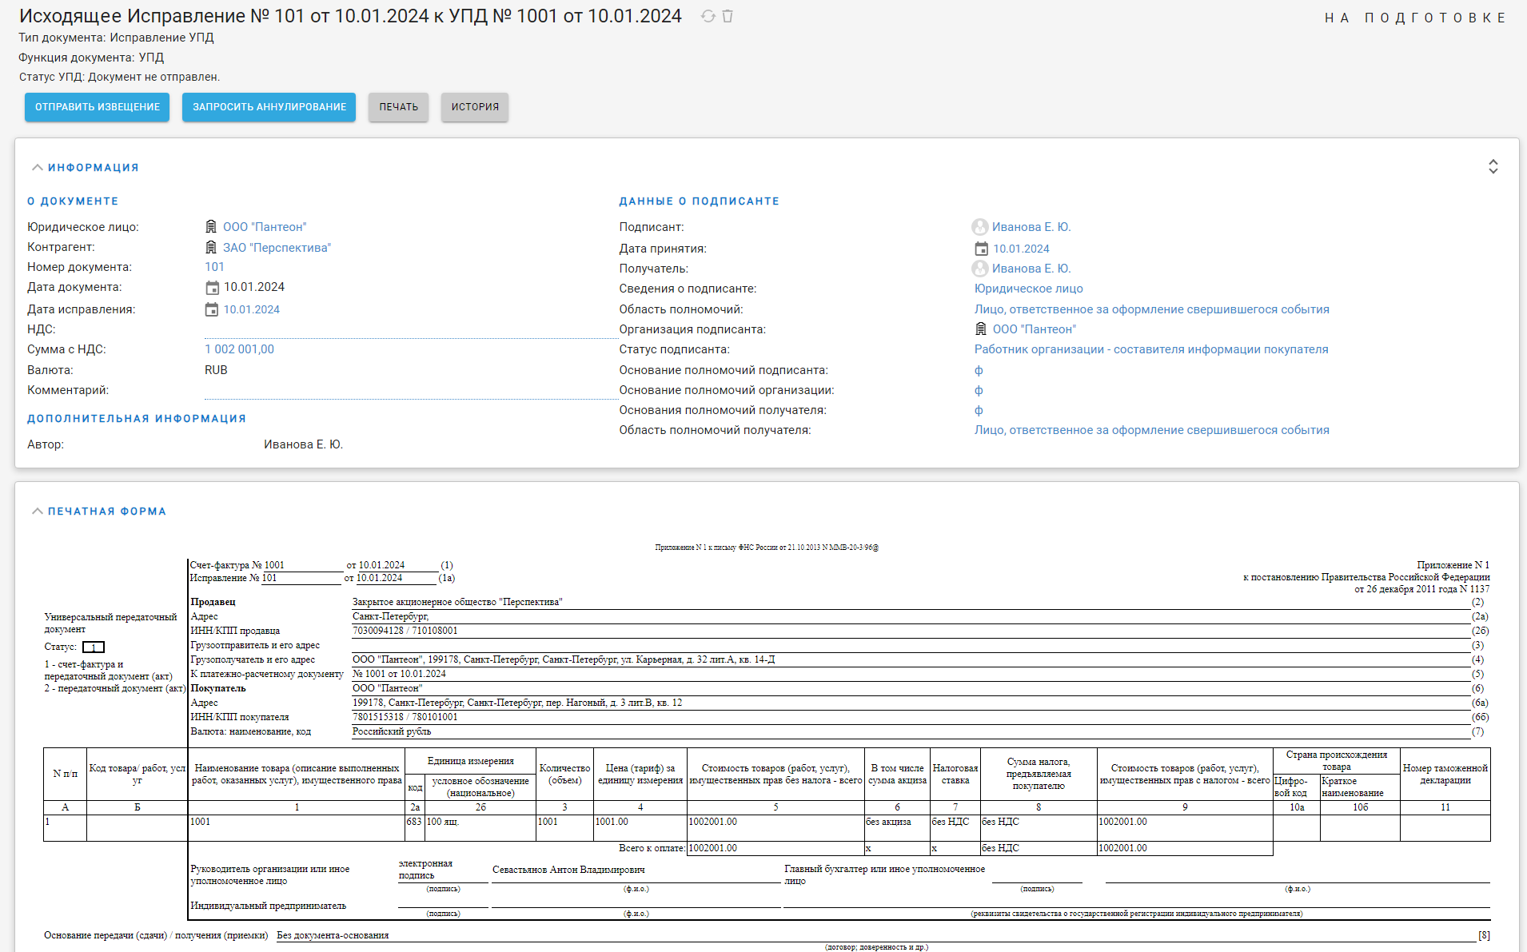Click Автор value Иванова Е. Ю.
This screenshot has width=1527, height=952.
pos(303,444)
